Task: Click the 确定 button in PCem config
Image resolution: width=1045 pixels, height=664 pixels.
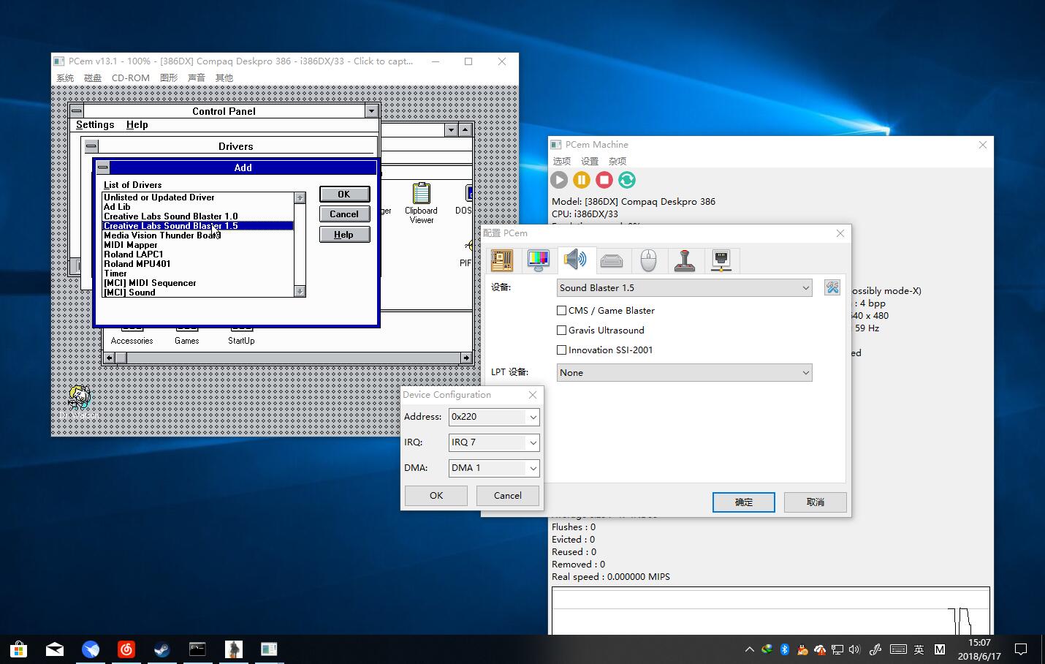Action: (x=744, y=502)
